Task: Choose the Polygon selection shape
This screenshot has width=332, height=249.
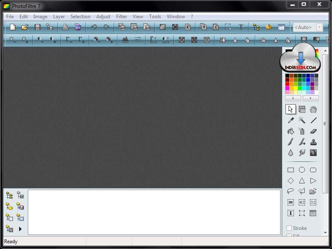Action: (302, 191)
